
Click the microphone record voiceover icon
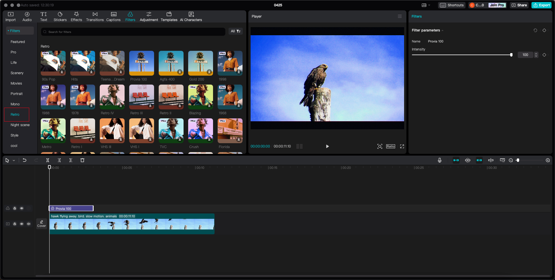tap(439, 160)
